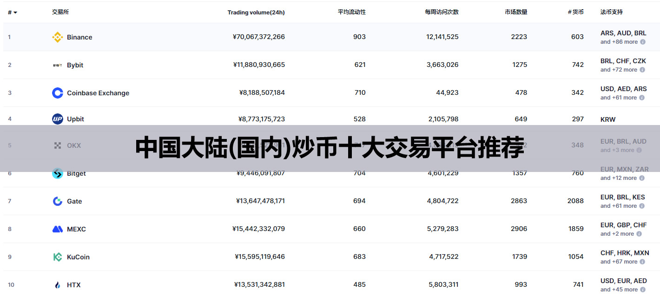Click info icon beside 'and +67 more'

(642, 262)
